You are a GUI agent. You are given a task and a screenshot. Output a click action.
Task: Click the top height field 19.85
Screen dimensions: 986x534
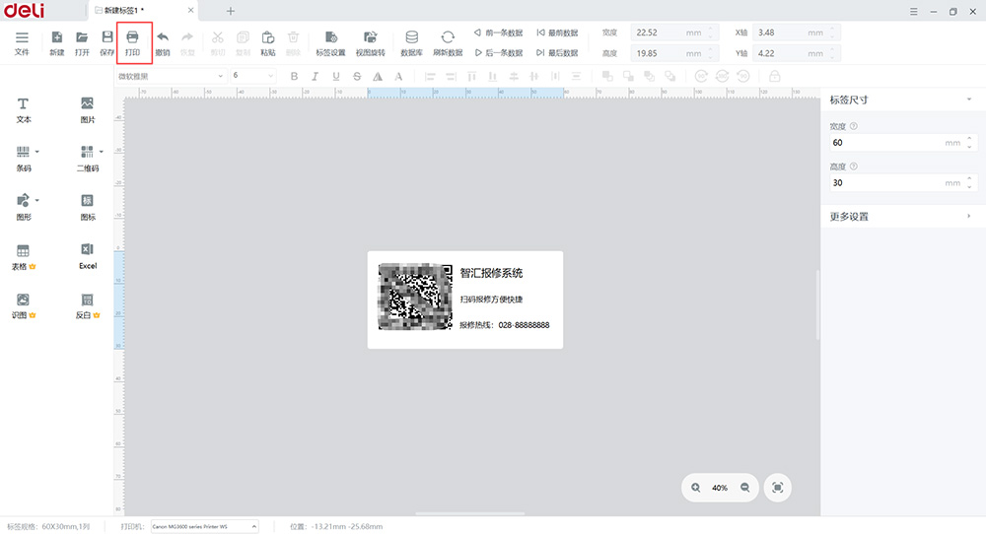pos(672,53)
